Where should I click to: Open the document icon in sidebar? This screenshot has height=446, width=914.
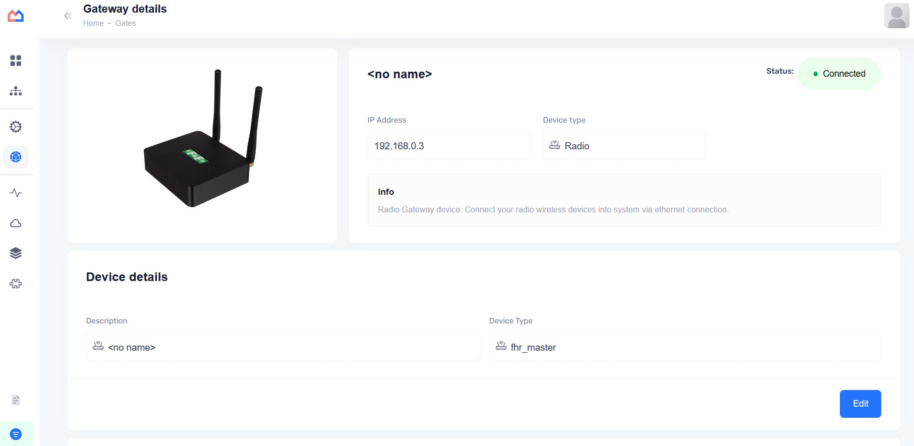[16, 400]
